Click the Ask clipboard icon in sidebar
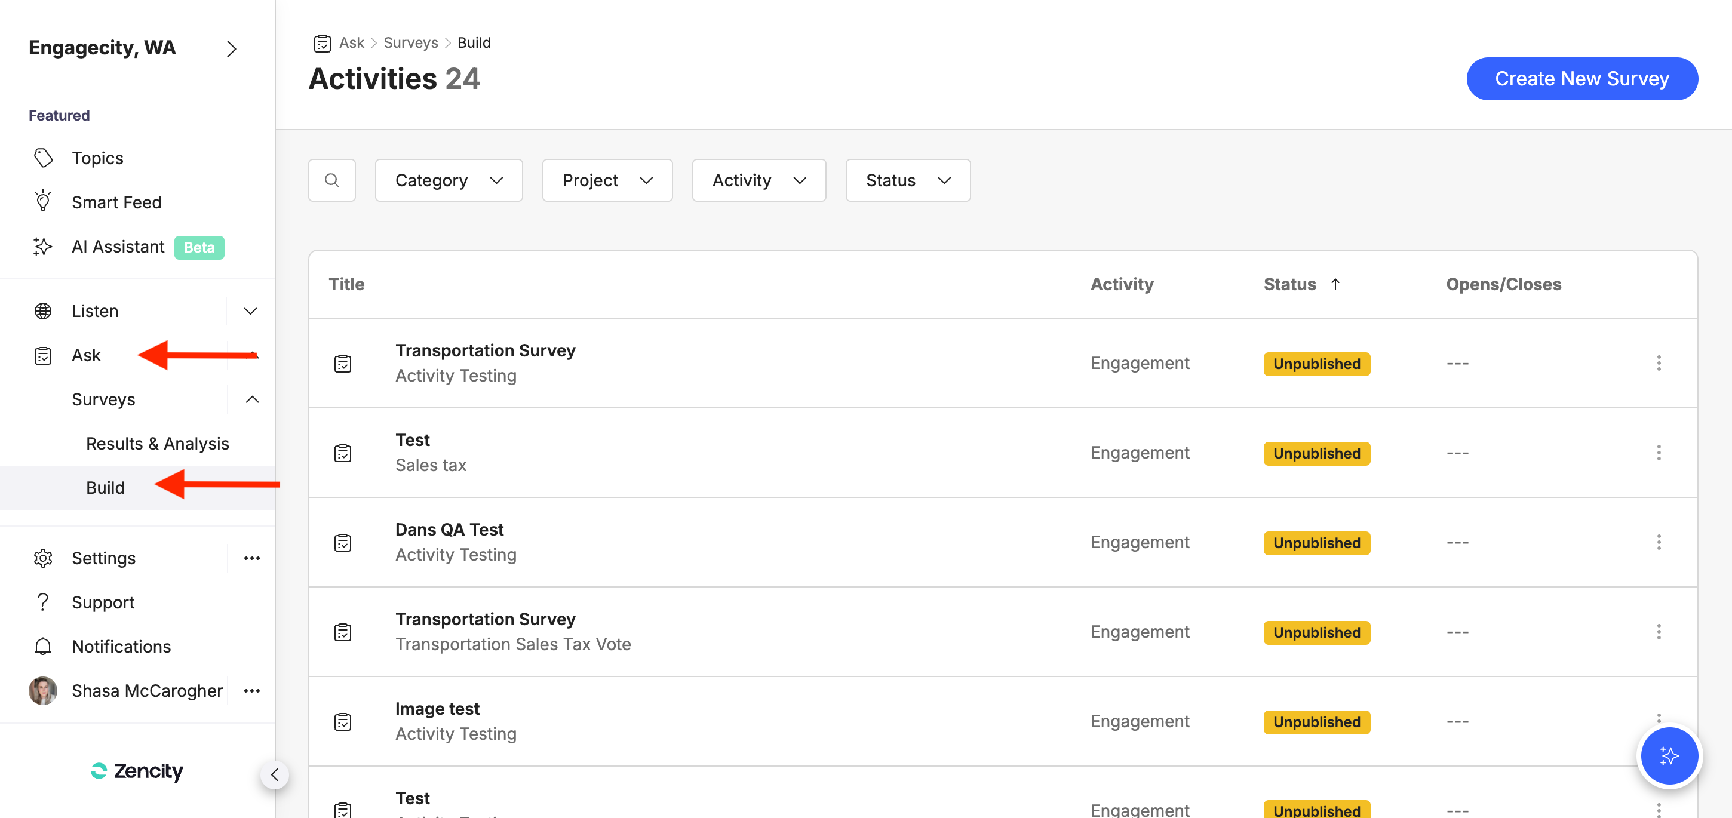Screen dimensions: 1732x818 [42, 355]
